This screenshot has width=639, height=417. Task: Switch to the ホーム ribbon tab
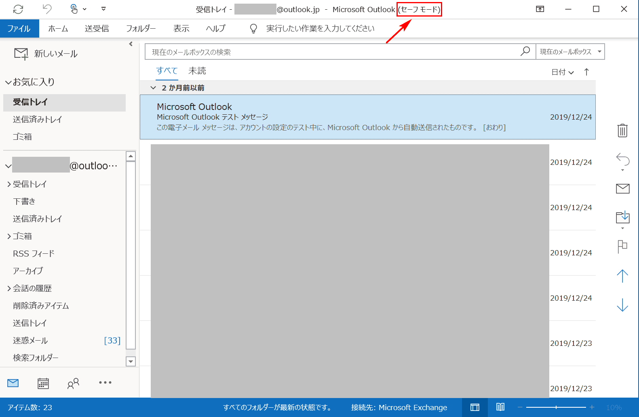(x=58, y=29)
